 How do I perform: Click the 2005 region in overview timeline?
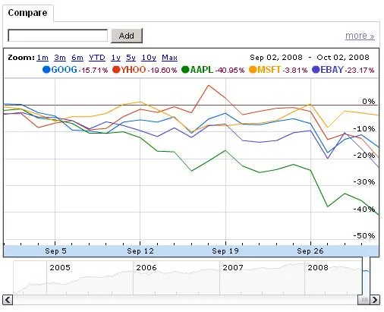pyautogui.click(x=60, y=268)
